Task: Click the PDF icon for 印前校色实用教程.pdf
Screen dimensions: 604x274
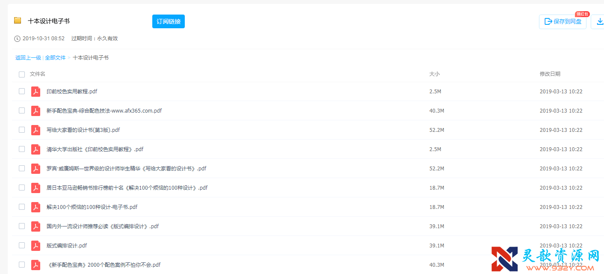Action: point(36,92)
